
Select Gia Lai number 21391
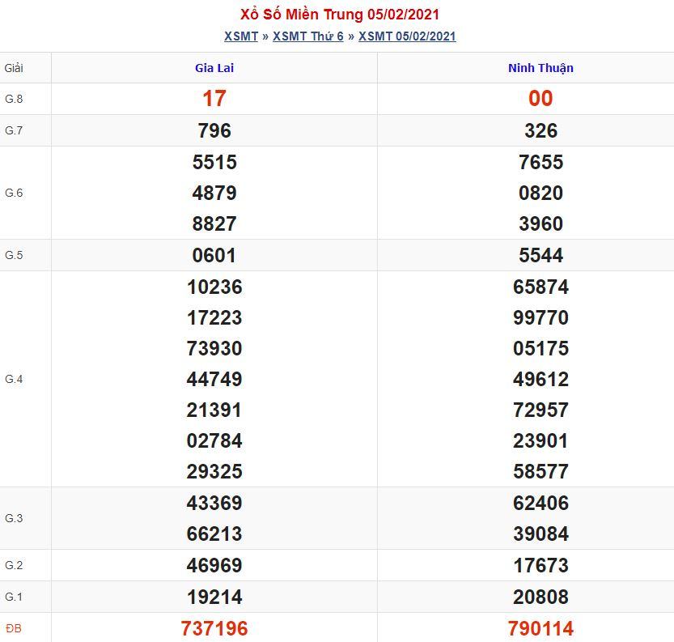214,410
